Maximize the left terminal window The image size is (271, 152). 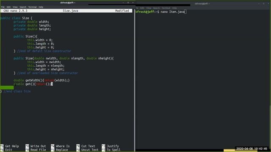[x=128, y=3]
